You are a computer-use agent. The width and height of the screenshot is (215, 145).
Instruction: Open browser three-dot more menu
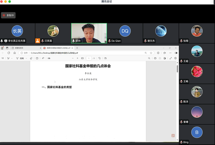tap(170, 53)
